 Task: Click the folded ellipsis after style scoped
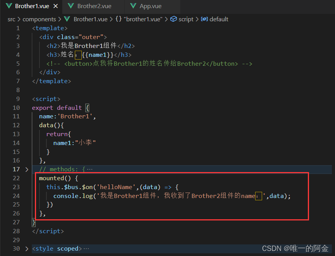click(86, 249)
